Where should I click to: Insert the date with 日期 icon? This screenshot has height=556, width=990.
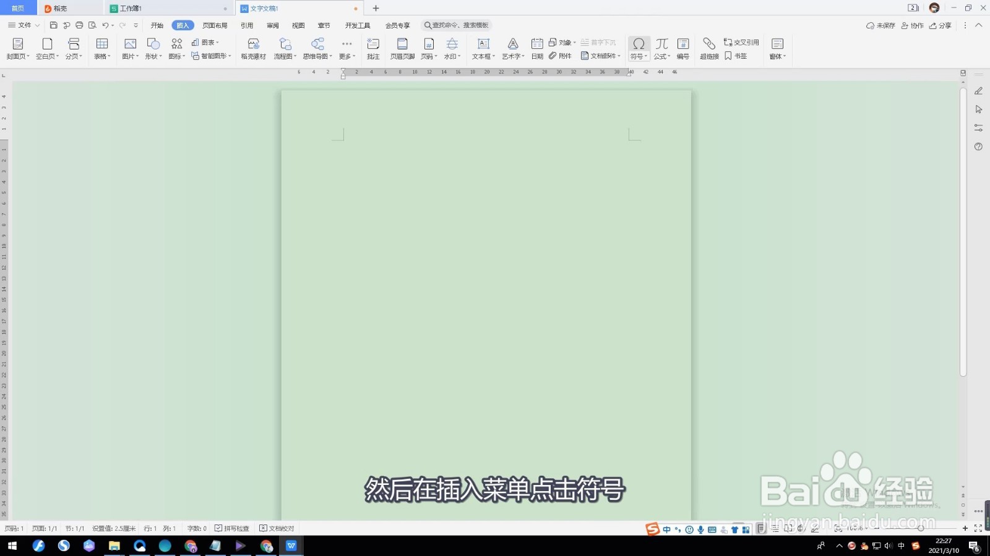(x=536, y=48)
